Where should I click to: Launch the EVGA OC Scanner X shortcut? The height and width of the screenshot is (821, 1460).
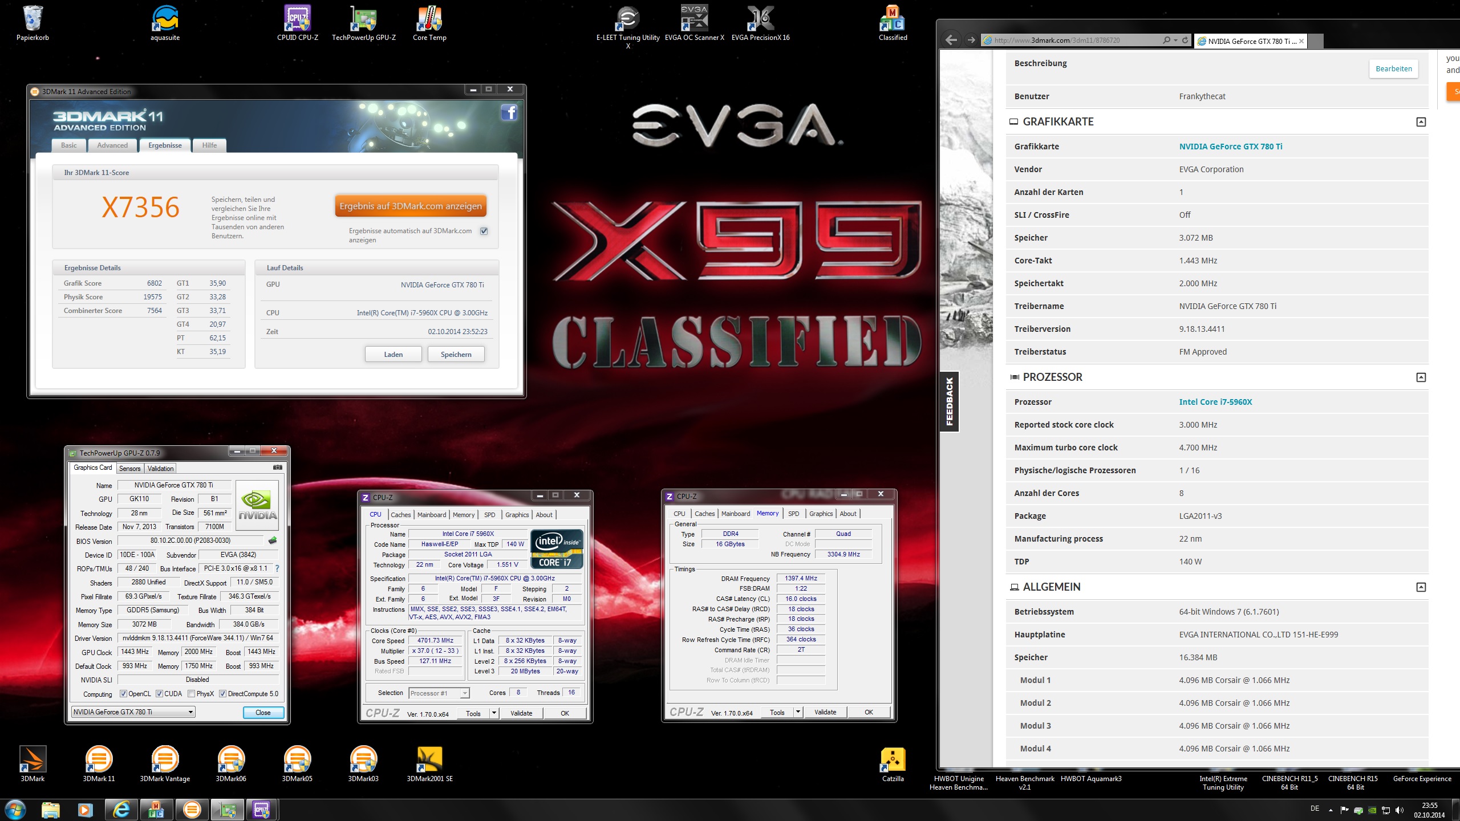694,23
